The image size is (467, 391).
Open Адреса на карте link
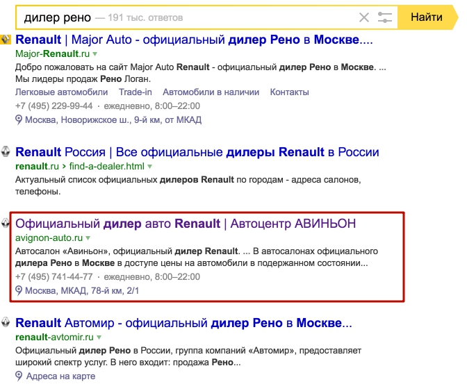(x=60, y=376)
